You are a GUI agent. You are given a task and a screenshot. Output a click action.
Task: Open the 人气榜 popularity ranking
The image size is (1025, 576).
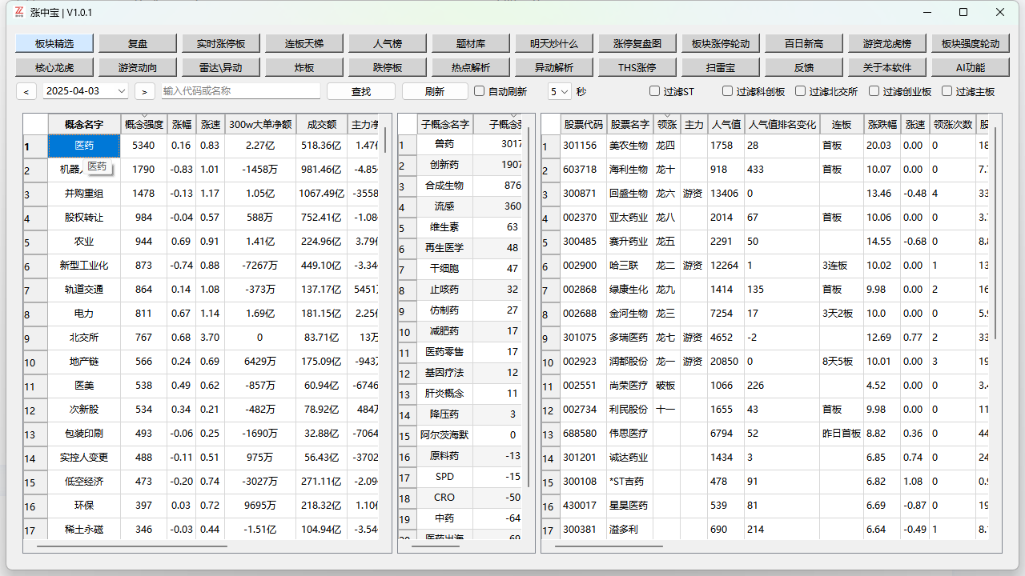point(387,42)
